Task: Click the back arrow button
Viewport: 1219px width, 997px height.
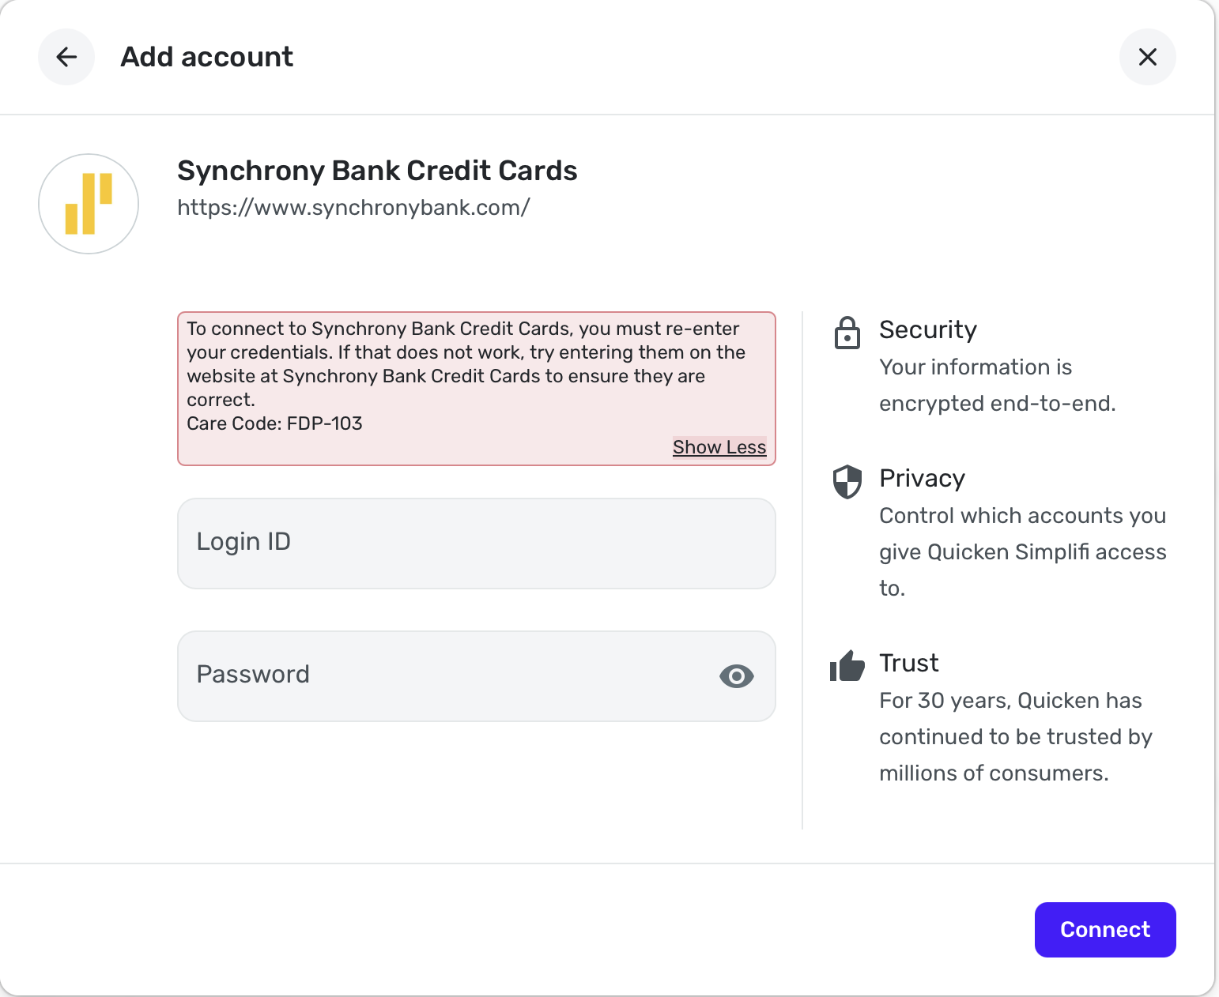Action: pos(66,57)
